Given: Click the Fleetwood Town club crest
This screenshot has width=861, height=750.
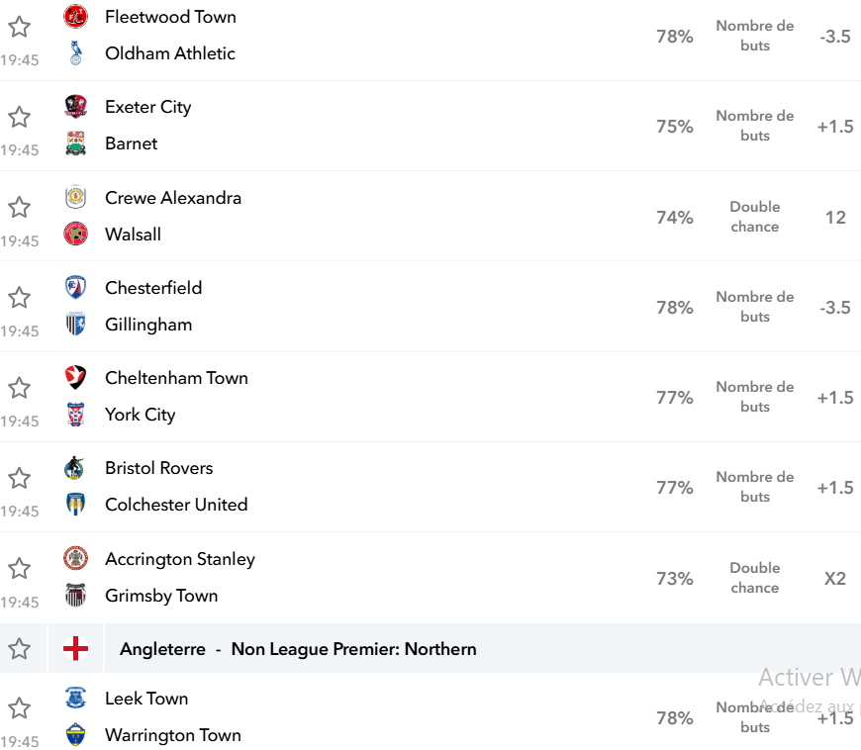Looking at the screenshot, I should pos(76,17).
